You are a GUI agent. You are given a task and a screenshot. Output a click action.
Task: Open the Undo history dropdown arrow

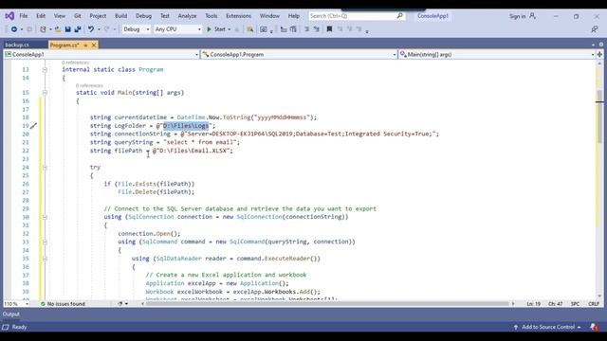tap(99, 29)
